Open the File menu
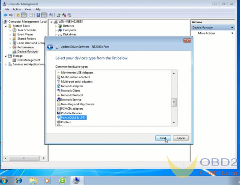Image resolution: width=240 pixels, height=185 pixels. (x=7, y=9)
